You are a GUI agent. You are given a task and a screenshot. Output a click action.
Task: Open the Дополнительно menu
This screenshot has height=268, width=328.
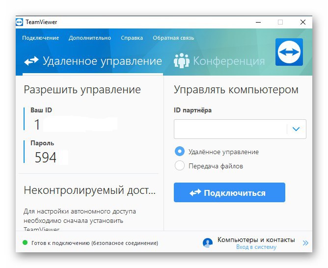tap(90, 38)
